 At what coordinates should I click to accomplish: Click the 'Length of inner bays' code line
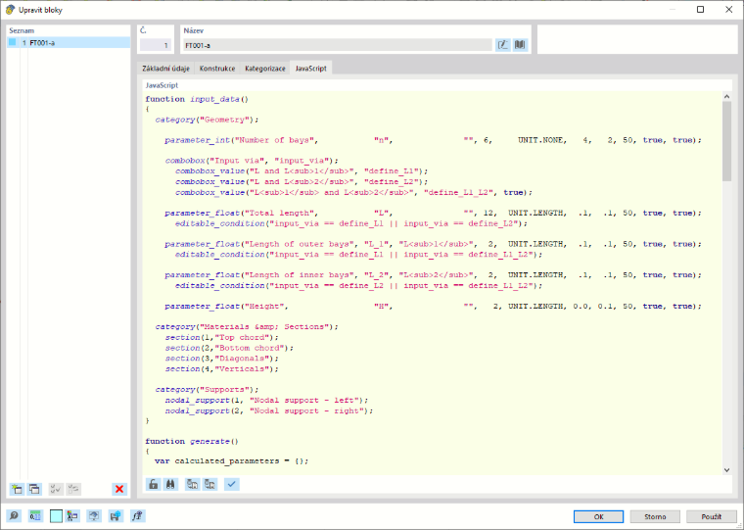tap(433, 274)
